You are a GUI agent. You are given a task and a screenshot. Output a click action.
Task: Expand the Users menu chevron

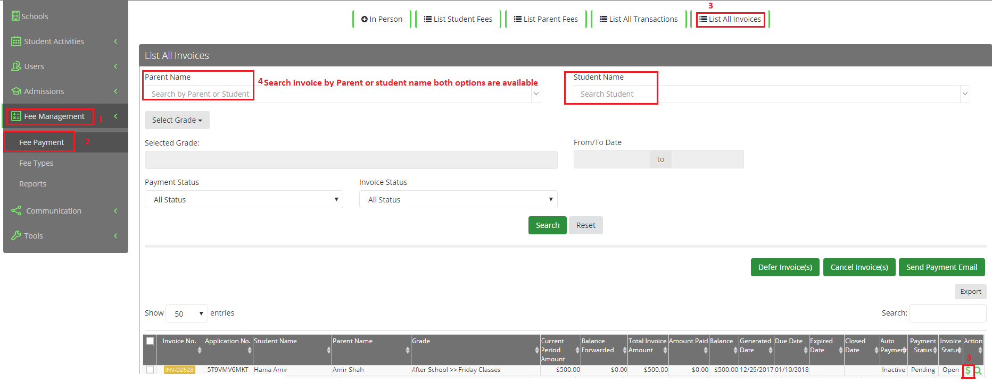click(x=115, y=66)
